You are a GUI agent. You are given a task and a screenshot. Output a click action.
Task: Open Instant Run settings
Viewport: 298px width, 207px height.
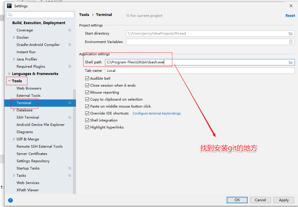coord(26,52)
